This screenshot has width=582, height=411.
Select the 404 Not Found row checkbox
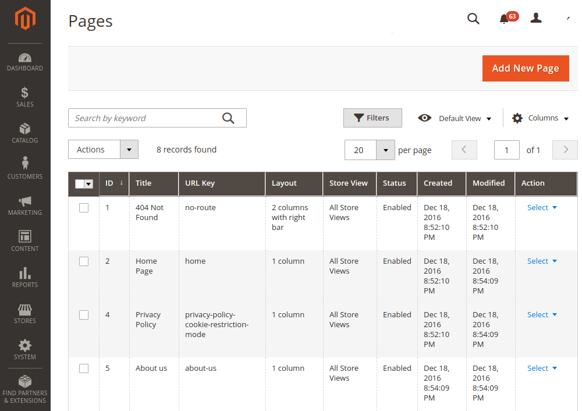(x=83, y=207)
